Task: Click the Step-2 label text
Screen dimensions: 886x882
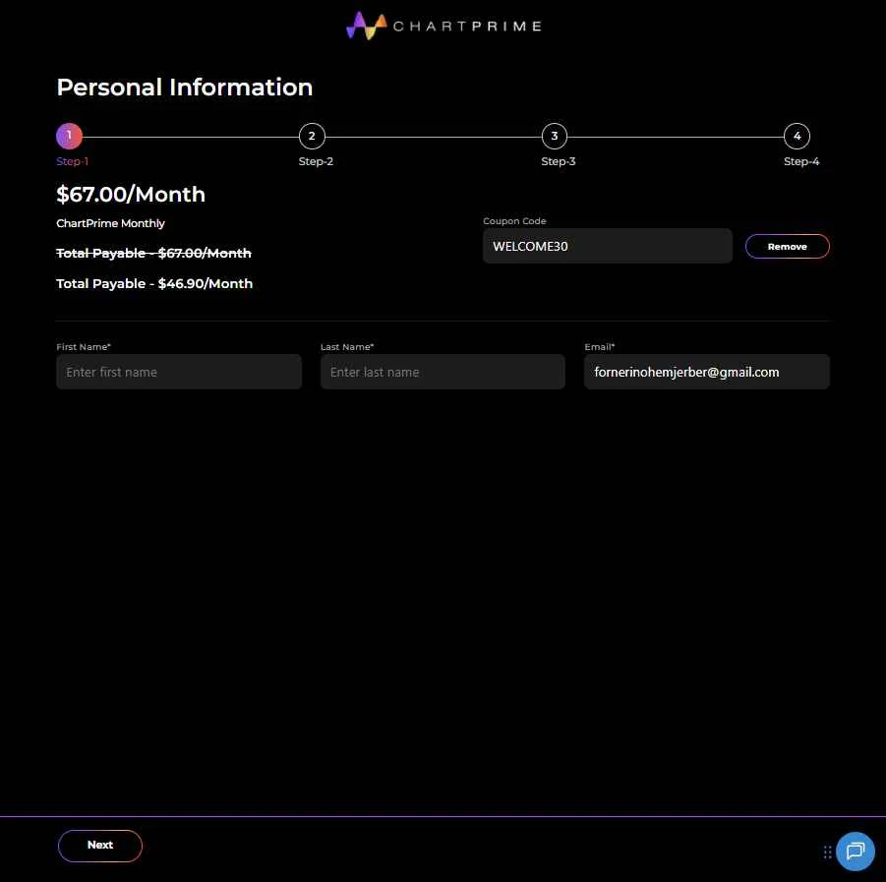Action: pos(316,161)
